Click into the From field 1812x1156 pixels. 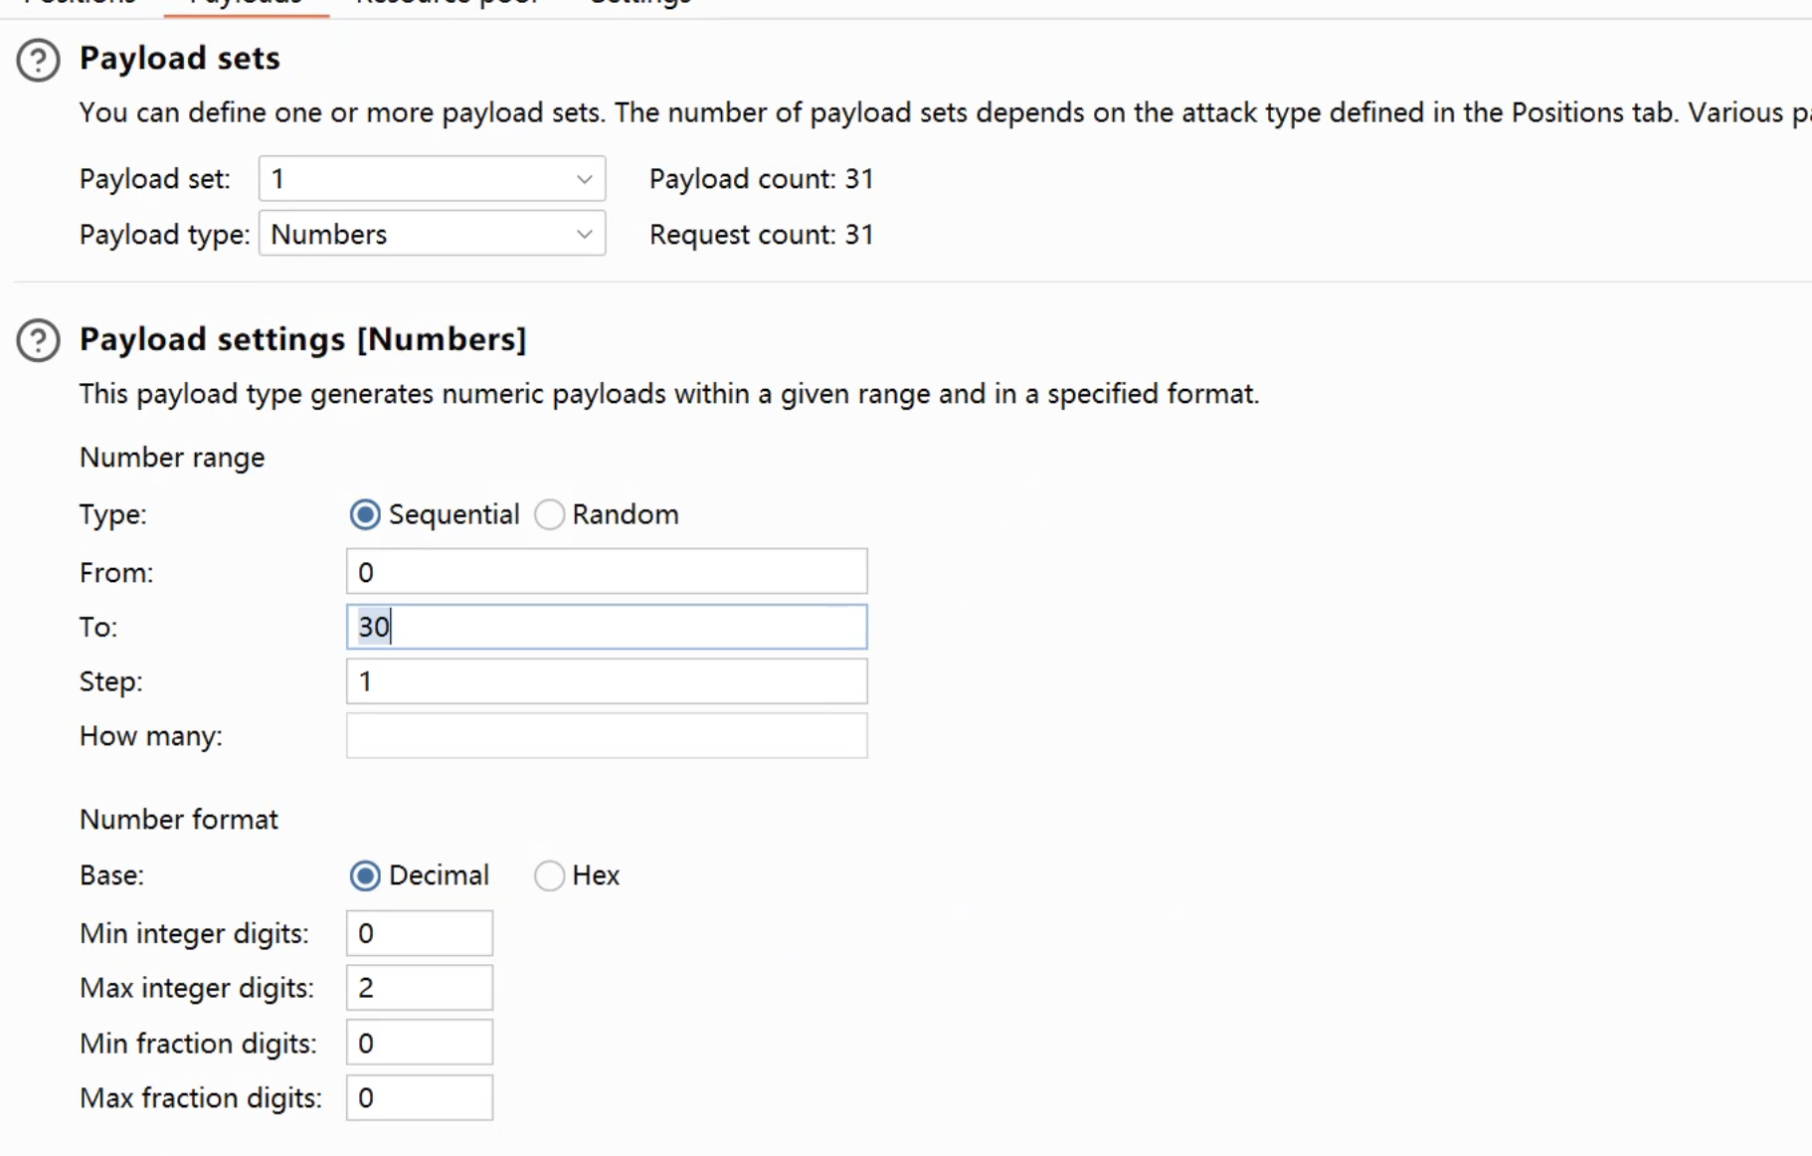point(606,572)
